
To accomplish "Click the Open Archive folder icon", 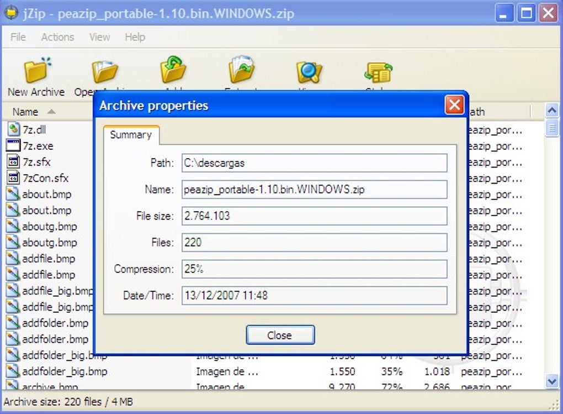I will click(104, 71).
